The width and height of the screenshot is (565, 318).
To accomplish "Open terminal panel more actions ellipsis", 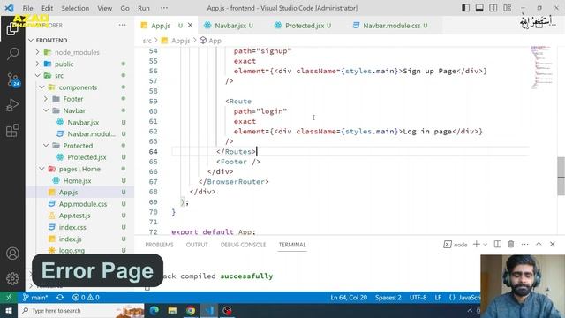I will pyautogui.click(x=524, y=244).
